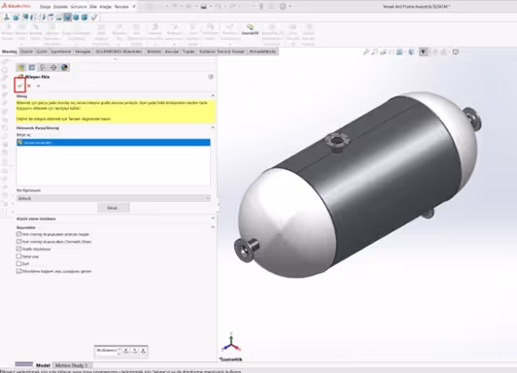Open the Options gear icon in title bar
The height and width of the screenshot is (373, 517).
pos(283,6)
